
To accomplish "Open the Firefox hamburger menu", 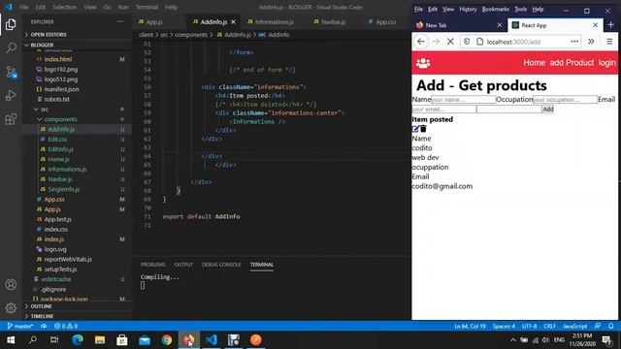I will tap(609, 42).
